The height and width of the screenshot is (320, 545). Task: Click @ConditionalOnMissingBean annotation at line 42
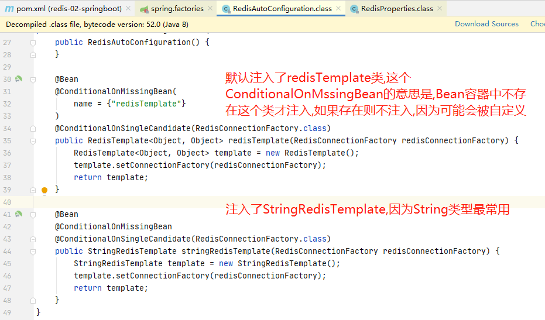[114, 226]
